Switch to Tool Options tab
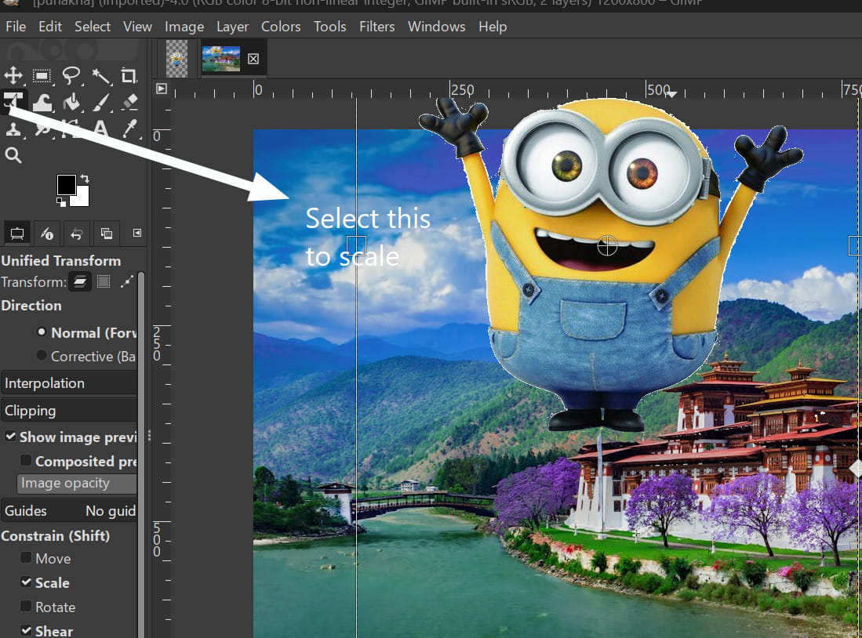The height and width of the screenshot is (638, 862). point(17,234)
